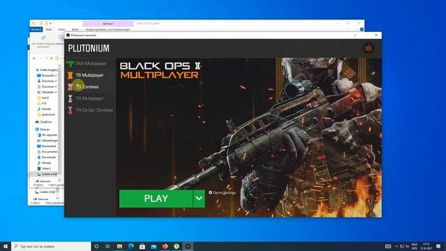Click the Up arrow in File Explorer
The width and height of the screenshot is (446, 251).
pos(52,59)
